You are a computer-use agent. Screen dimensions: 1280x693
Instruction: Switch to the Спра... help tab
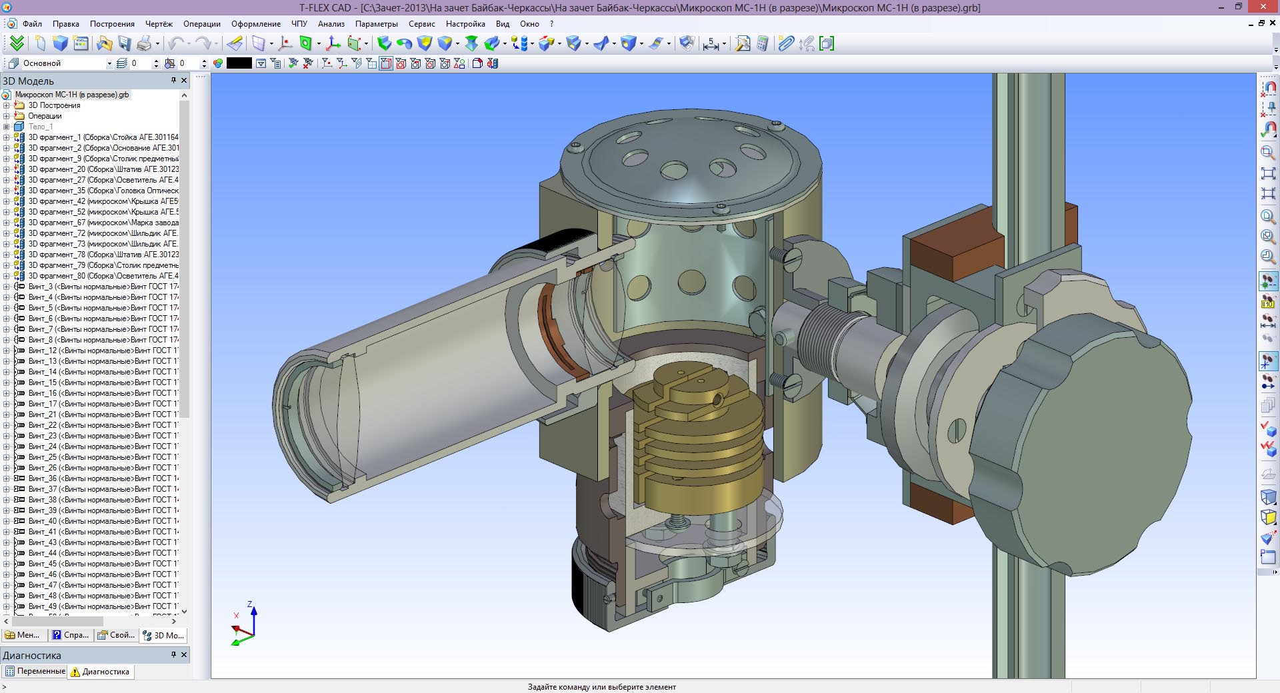pos(71,635)
